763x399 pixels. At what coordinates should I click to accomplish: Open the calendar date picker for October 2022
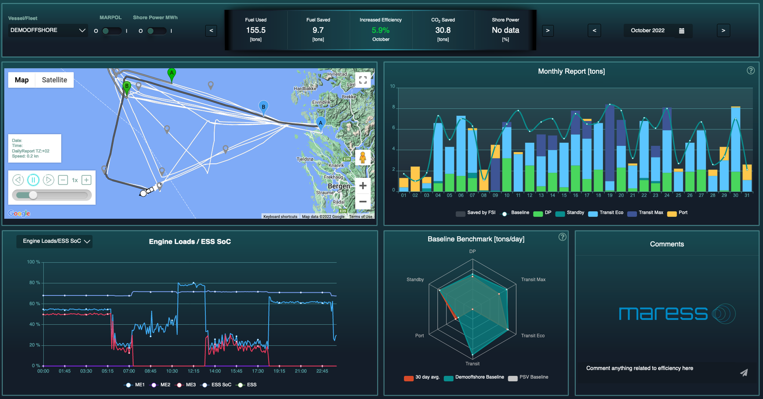[x=682, y=30]
